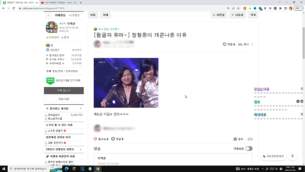Open the Shorts money making board
Viewport: 305px width, 172px height.
tap(55, 131)
